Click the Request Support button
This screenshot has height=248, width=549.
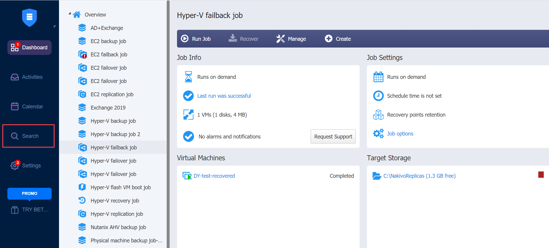click(x=333, y=136)
